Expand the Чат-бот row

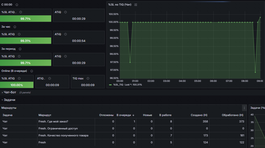10,92
